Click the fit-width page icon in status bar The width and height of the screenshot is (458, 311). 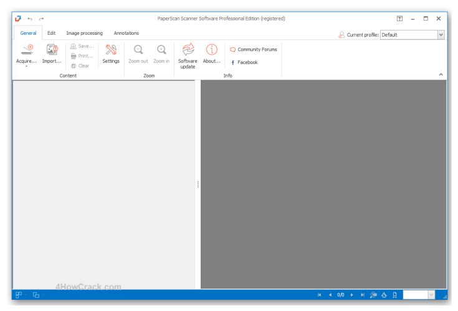pyautogui.click(x=395, y=295)
